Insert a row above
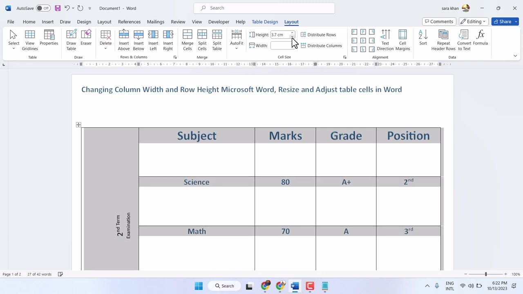 [124, 40]
